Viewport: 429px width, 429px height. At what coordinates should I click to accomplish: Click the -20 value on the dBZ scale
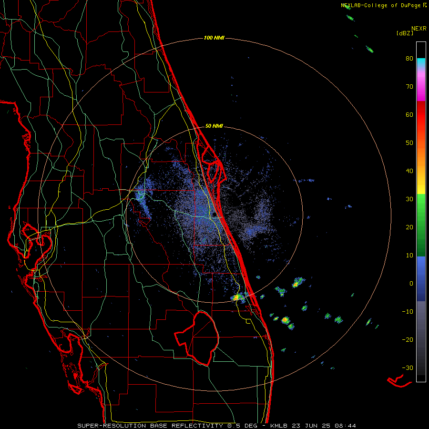click(408, 340)
